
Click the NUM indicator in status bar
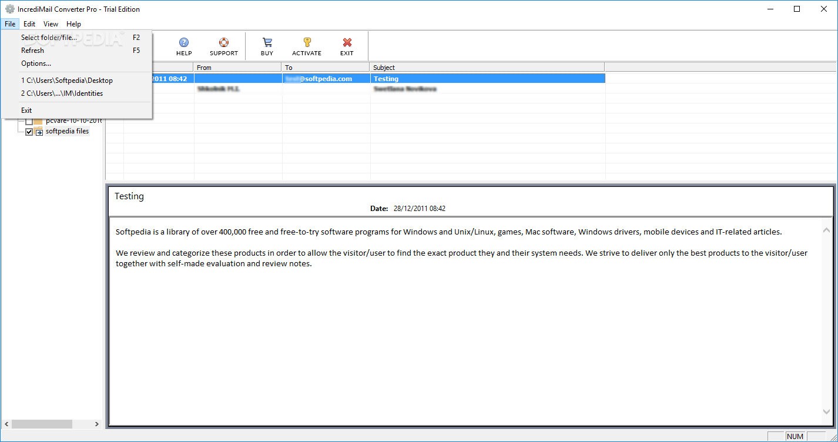click(795, 437)
